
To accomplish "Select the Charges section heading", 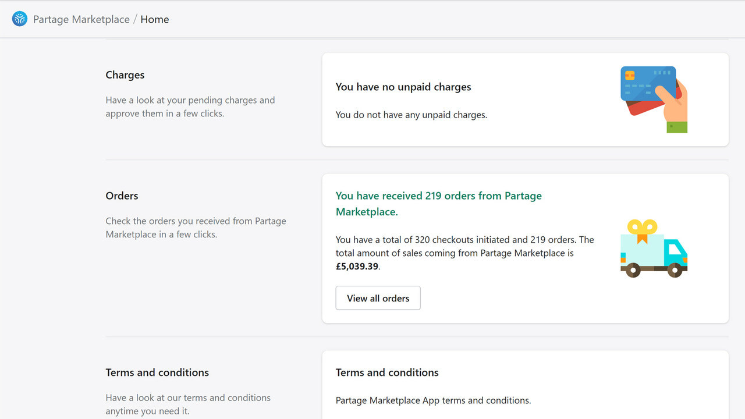I will pos(125,74).
